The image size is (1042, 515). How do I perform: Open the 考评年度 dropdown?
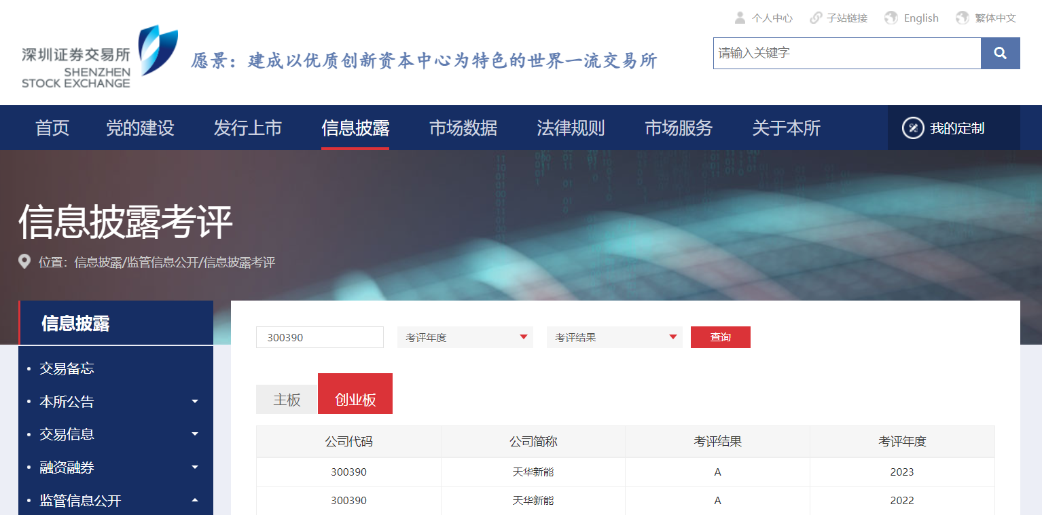tap(465, 337)
